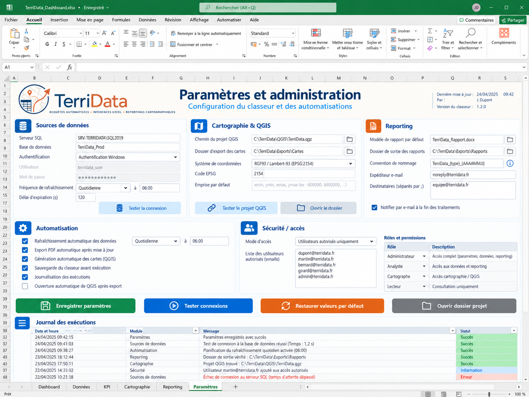
Task: Browse for Modèle de rapport par défaut
Action: click(510, 140)
